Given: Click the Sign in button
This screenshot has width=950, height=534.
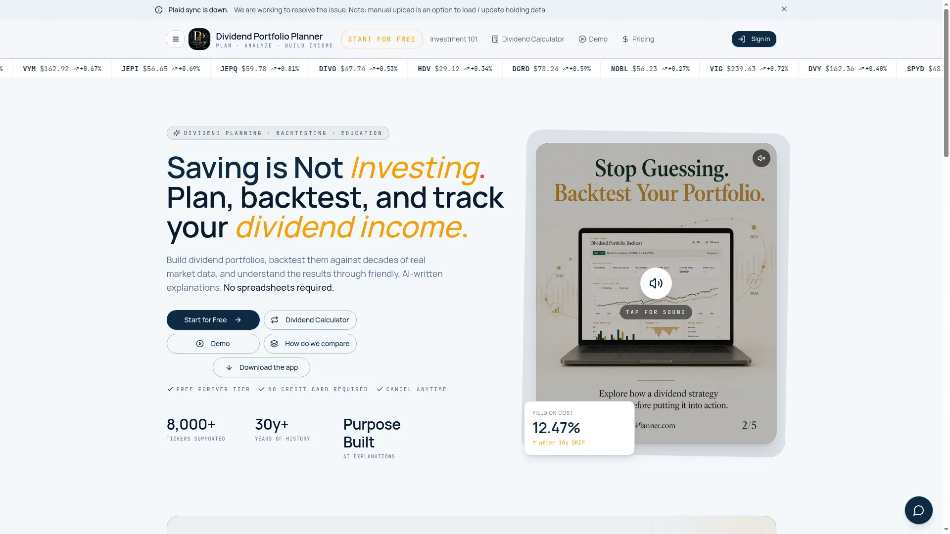Looking at the screenshot, I should [x=754, y=39].
